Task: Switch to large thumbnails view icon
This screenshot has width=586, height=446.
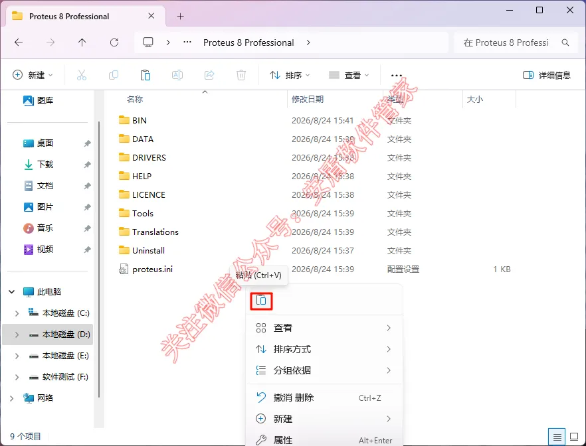Action: click(x=574, y=437)
